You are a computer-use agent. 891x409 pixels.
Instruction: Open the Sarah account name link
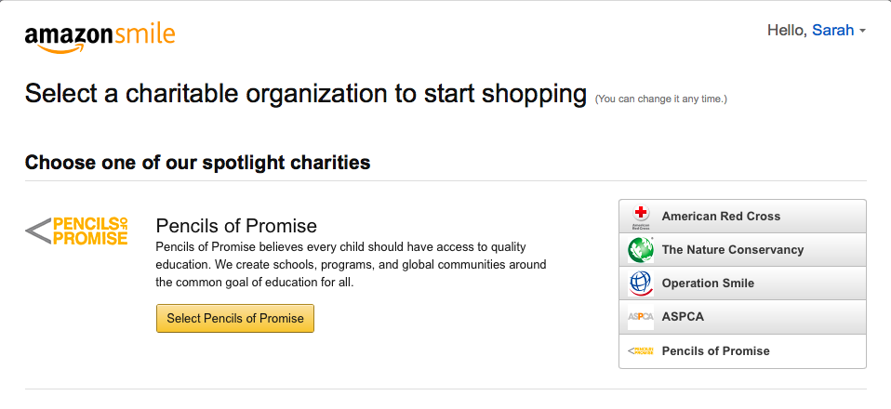tap(833, 30)
